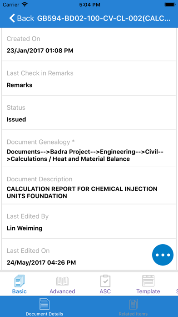Viewport: 178px width, 317px height.
Task: Tap the Last Check in Remarks field
Action: [89, 78]
